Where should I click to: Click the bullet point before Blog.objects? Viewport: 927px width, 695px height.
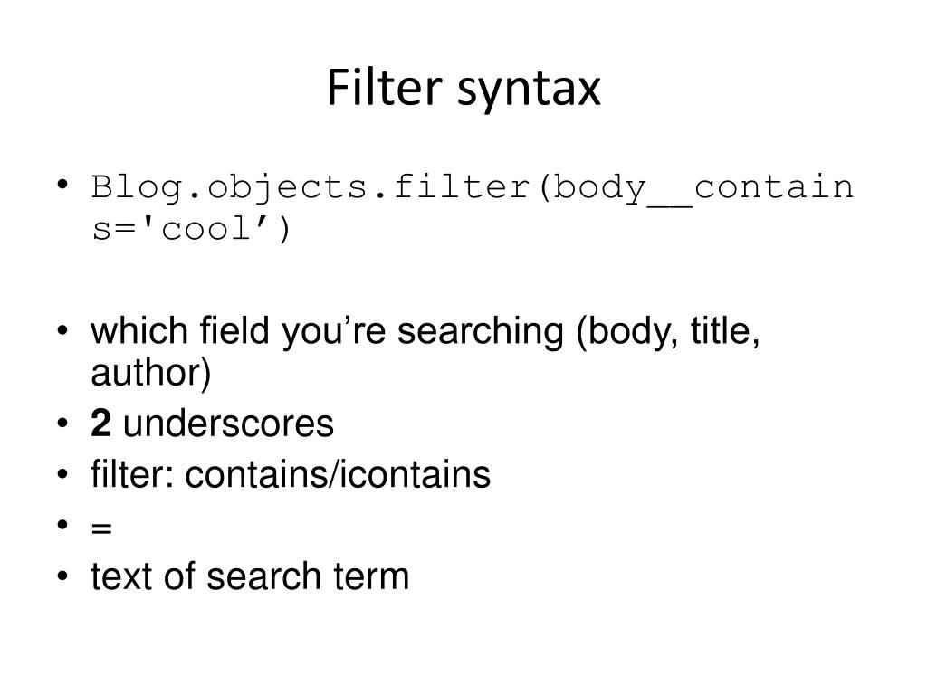click(62, 185)
